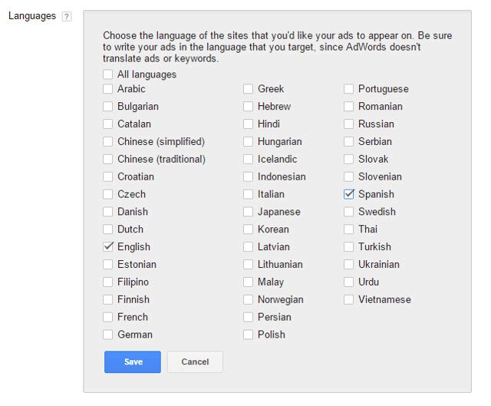Screen dimensions: 491x406
Task: Tick the Korean checkbox
Action: pyautogui.click(x=248, y=229)
